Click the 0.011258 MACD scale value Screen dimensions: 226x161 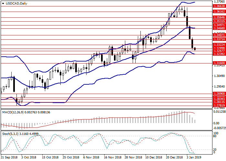[x=220, y=112]
